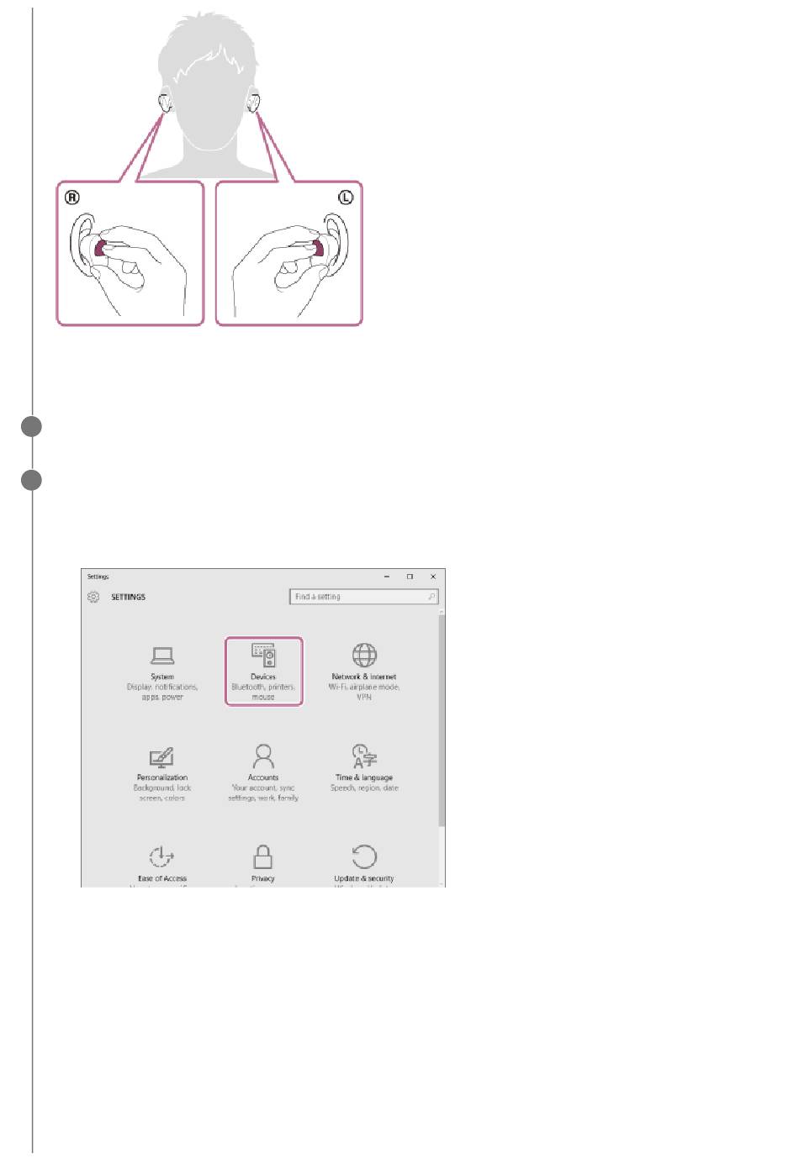Open Ease of Access icon
The image size is (799, 1159).
coord(161,856)
